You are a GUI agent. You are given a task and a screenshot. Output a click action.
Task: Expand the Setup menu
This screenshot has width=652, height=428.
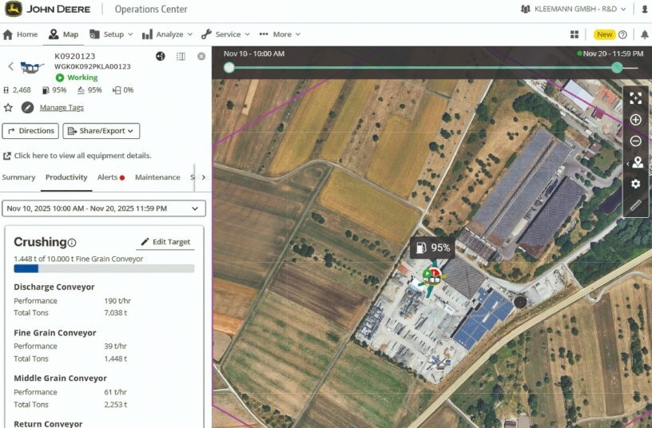pos(111,34)
